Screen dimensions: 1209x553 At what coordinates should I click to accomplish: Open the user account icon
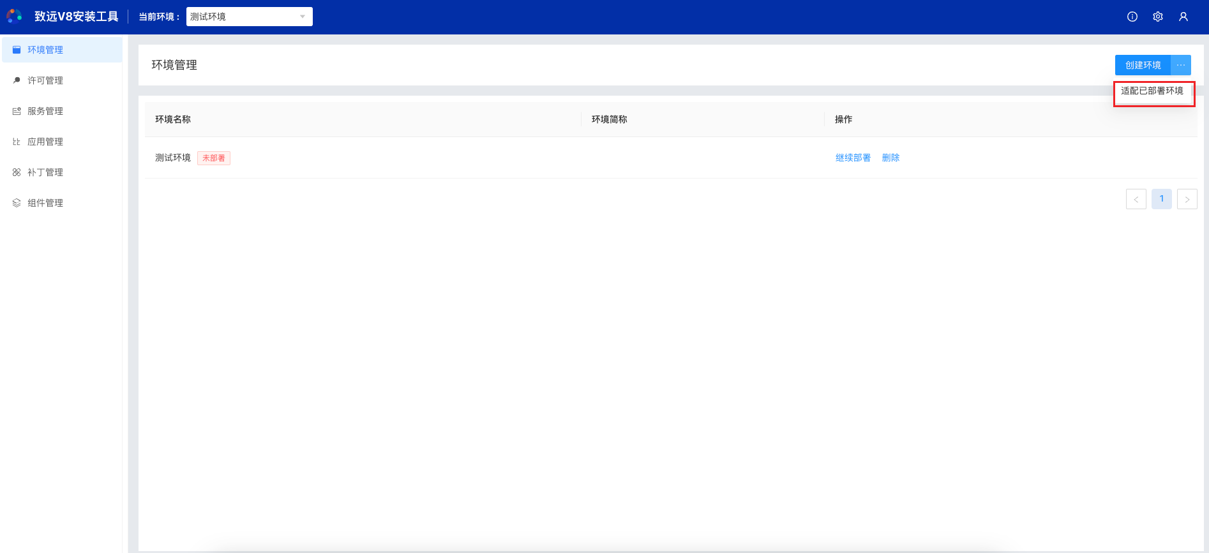1183,17
